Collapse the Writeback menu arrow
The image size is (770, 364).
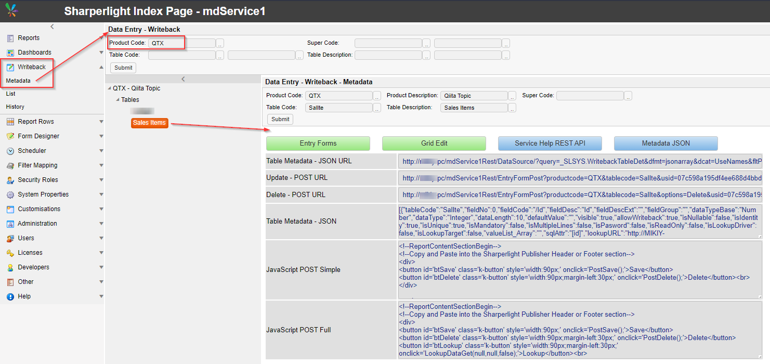click(101, 67)
